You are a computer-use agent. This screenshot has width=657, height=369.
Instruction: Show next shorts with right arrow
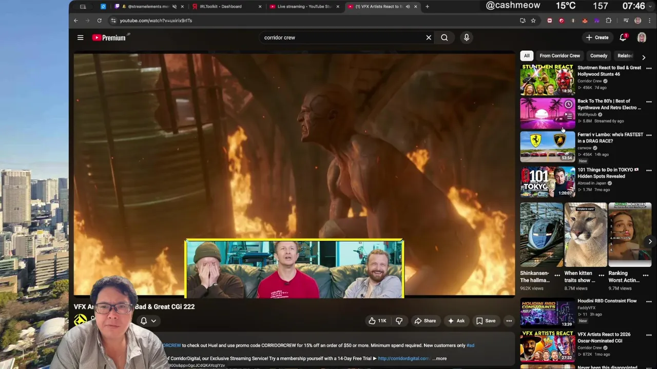click(650, 241)
